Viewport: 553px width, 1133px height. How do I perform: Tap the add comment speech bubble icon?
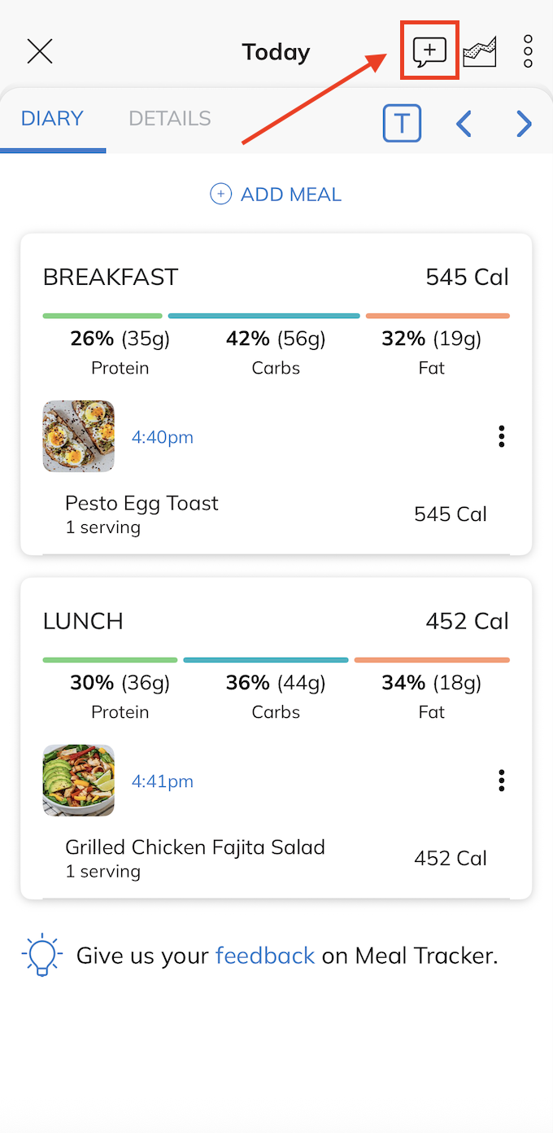[x=429, y=51]
